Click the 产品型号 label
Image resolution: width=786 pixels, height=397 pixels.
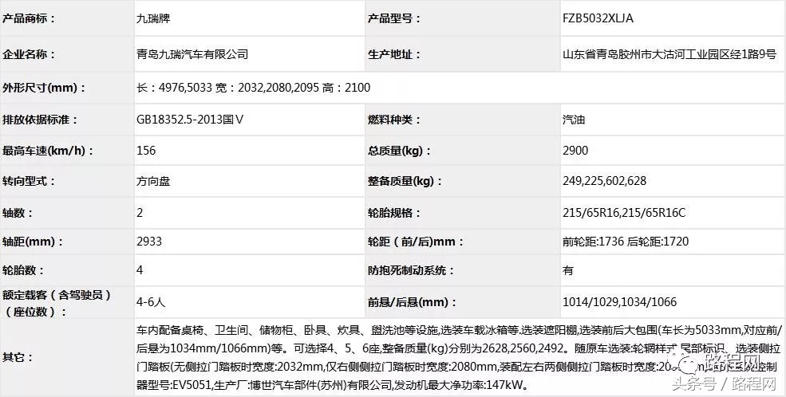394,19
